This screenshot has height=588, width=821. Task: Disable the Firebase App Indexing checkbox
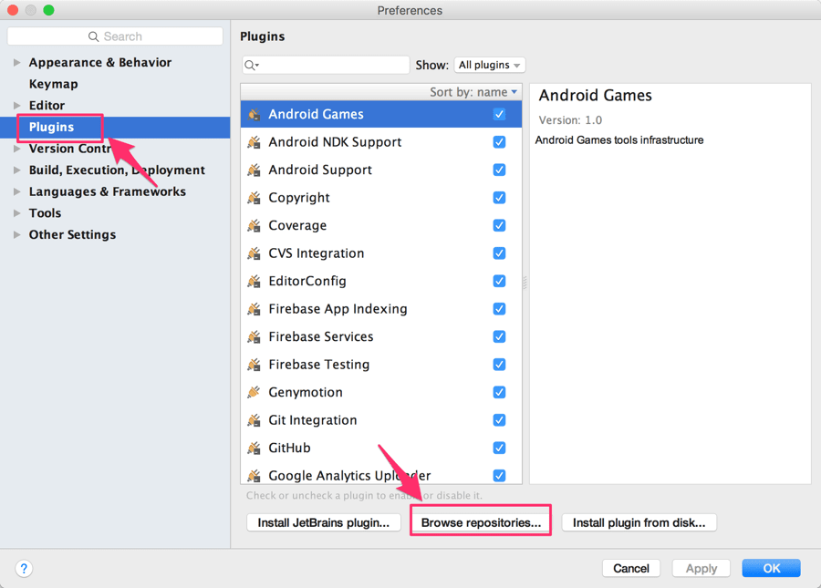point(499,309)
